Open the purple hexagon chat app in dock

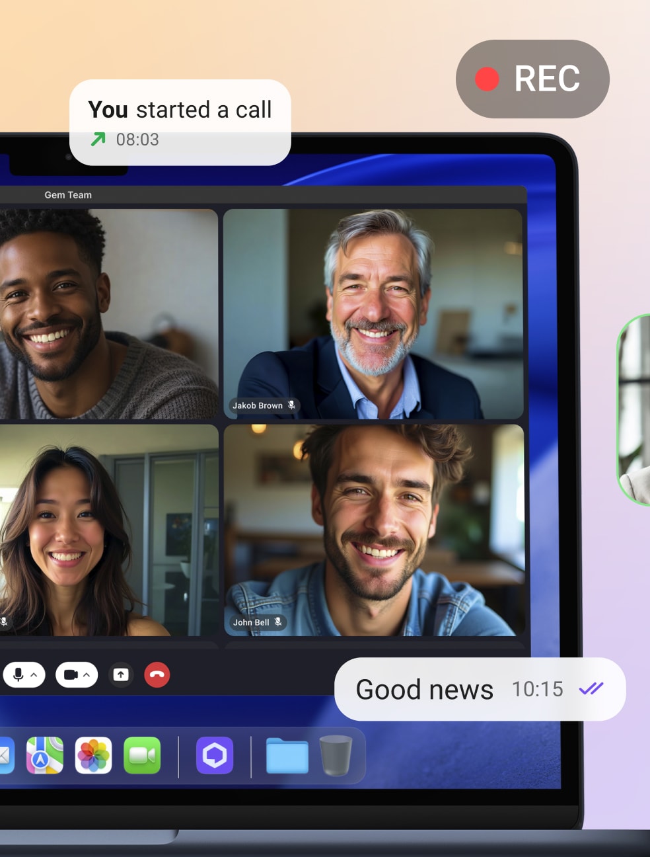coord(215,755)
